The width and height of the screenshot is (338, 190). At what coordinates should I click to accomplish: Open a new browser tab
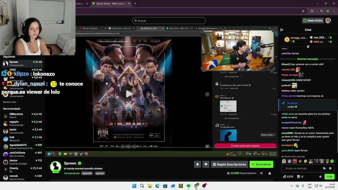(x=135, y=4)
